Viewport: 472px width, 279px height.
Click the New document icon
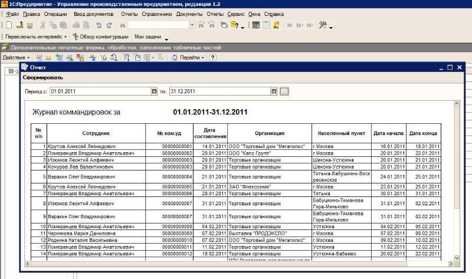point(8,25)
